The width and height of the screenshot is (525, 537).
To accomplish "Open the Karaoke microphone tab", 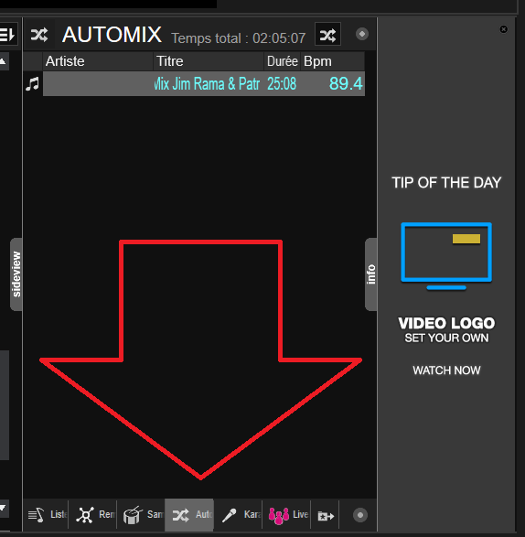I will pos(239,515).
